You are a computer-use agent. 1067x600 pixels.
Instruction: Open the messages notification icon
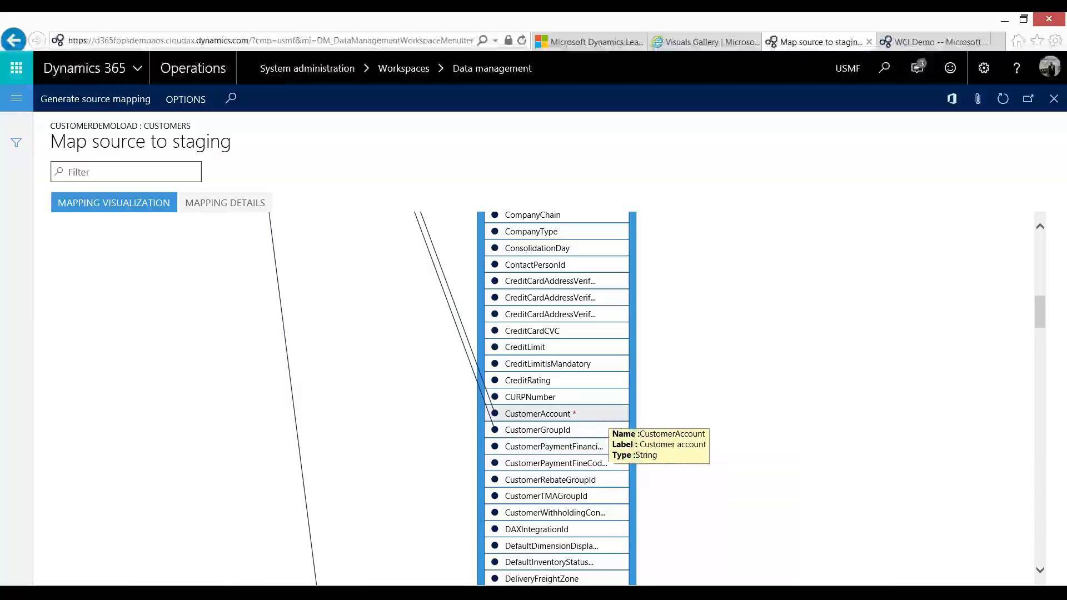[916, 68]
